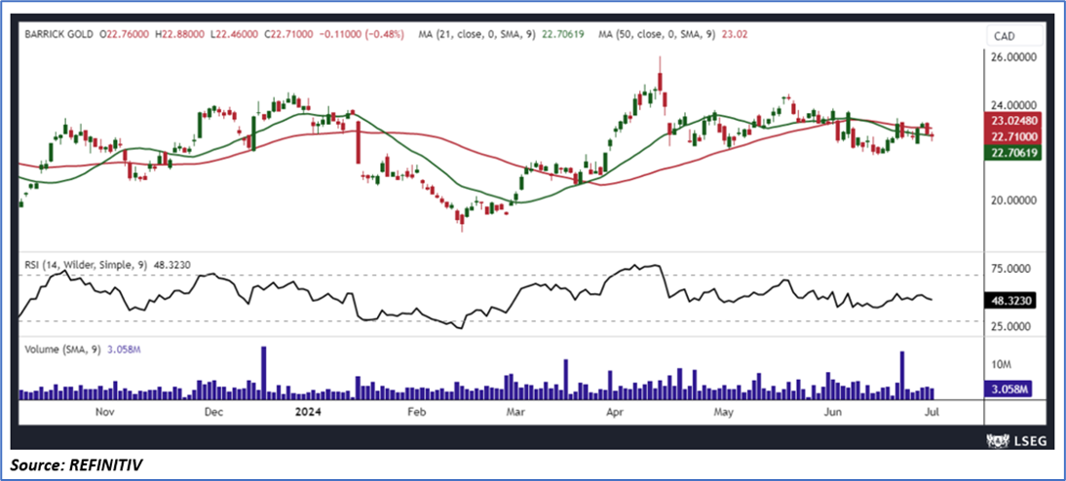The image size is (1066, 481).
Task: Click the 10M volume axis label
Action: 1002,365
